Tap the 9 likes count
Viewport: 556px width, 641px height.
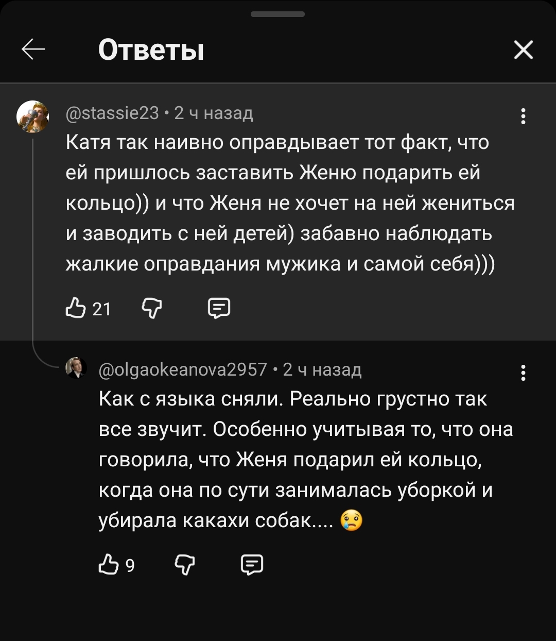[x=130, y=566]
